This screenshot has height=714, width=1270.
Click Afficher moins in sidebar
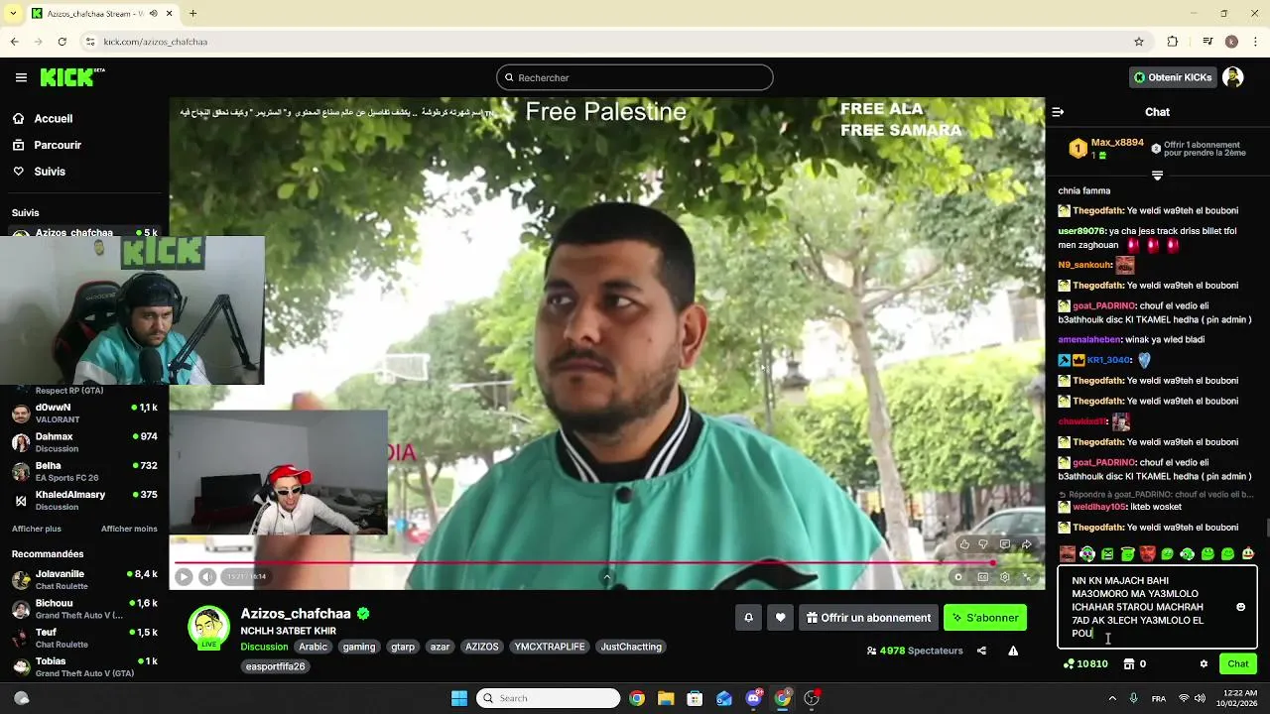pos(129,529)
